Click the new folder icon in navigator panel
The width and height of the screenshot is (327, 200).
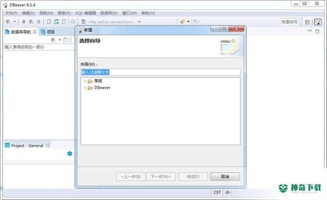(x=66, y=40)
